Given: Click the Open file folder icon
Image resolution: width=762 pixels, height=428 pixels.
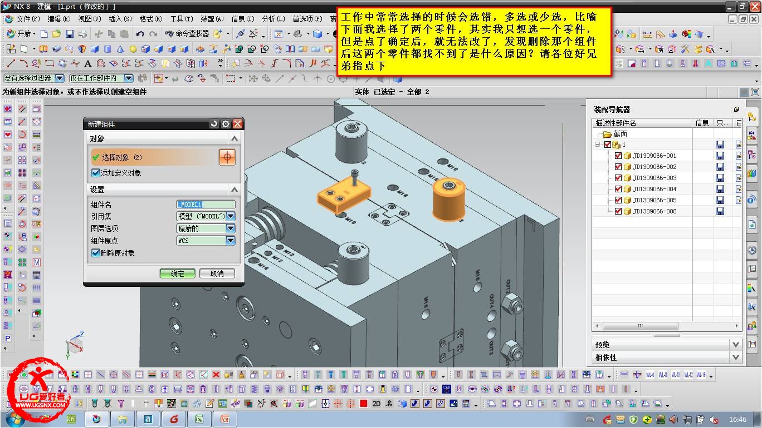Looking at the screenshot, I should tap(57, 34).
